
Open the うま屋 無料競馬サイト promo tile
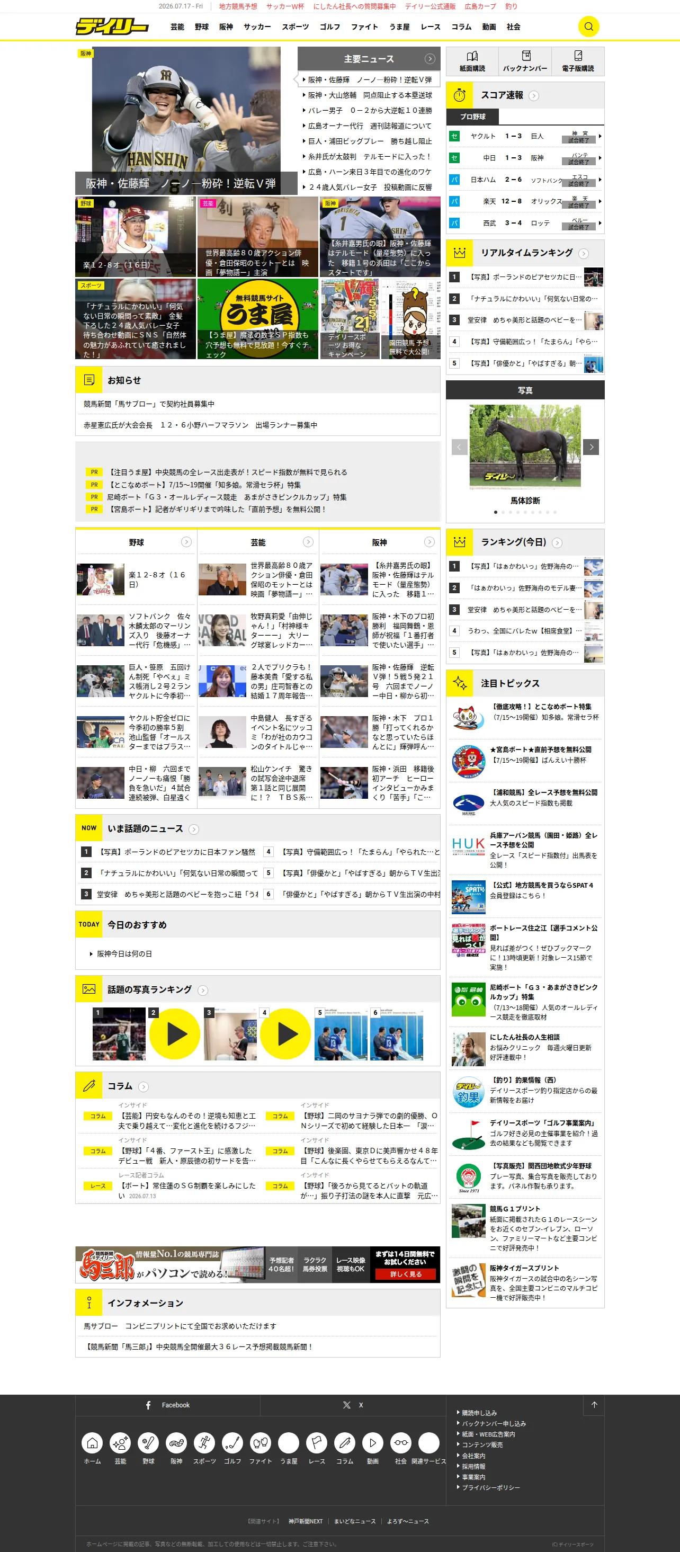[x=257, y=319]
